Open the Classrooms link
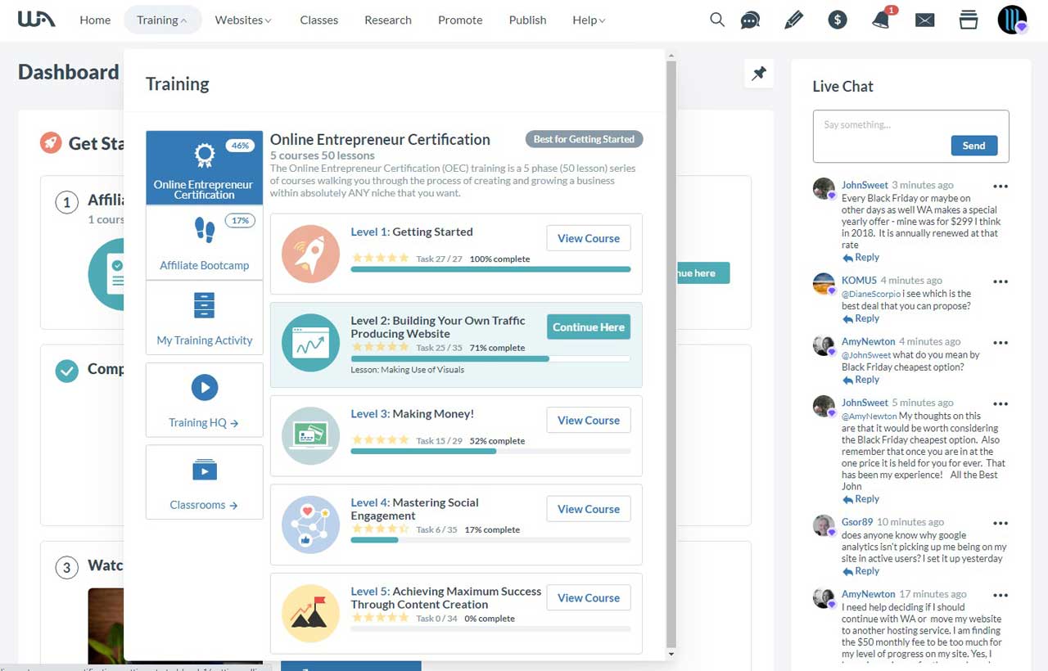This screenshot has height=671, width=1048. [204, 505]
